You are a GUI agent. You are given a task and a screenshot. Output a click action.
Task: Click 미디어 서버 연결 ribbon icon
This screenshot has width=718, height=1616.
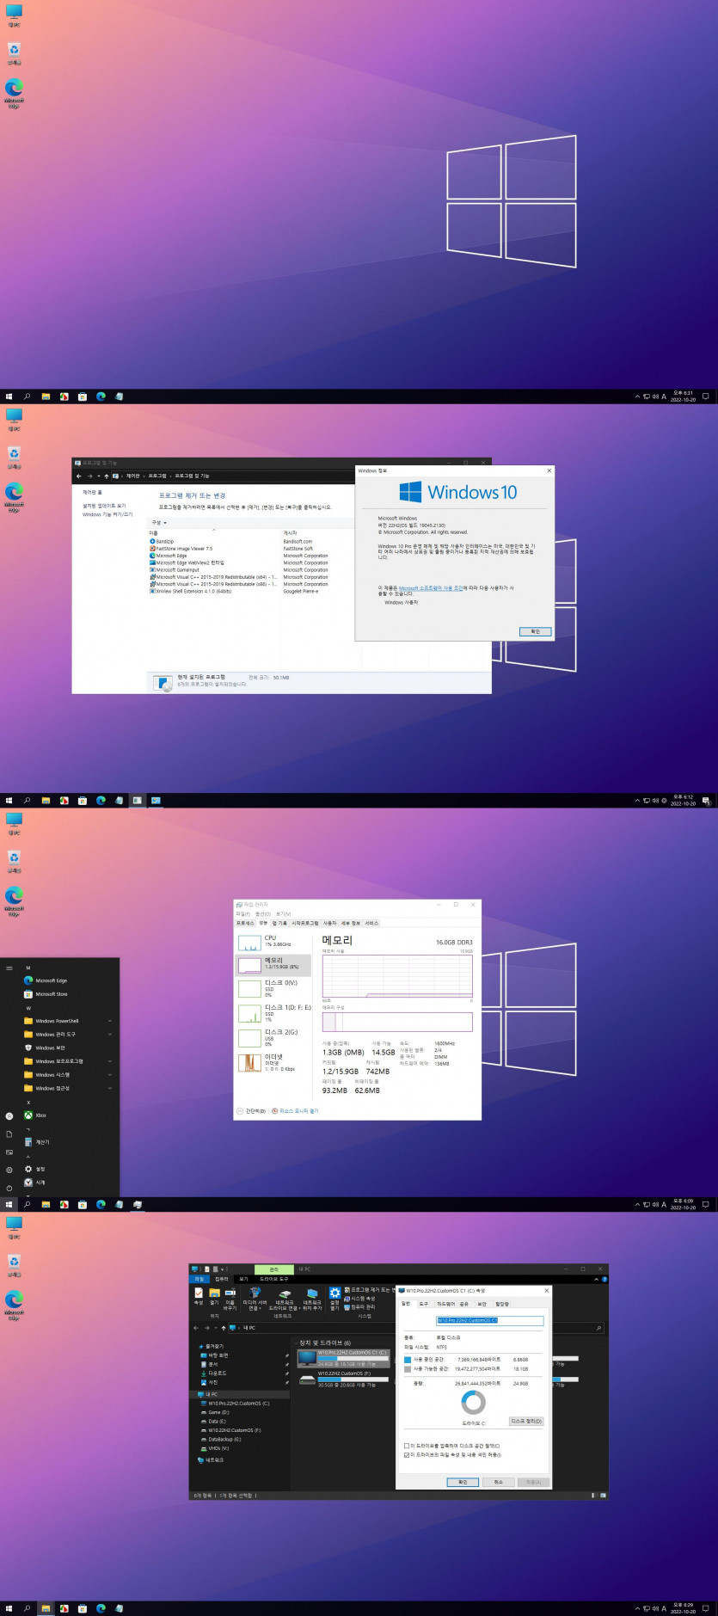(x=255, y=1298)
